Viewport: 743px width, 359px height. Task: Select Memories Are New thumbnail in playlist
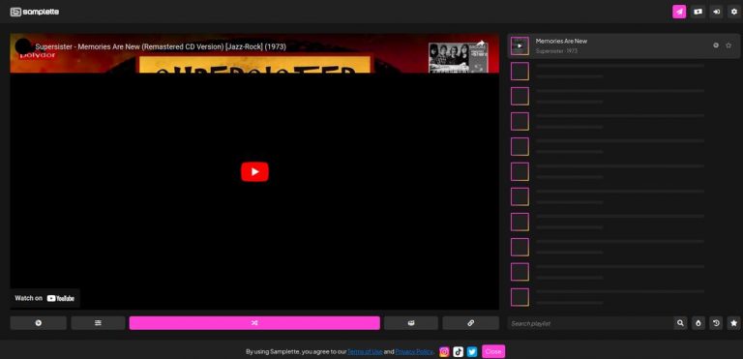(520, 46)
